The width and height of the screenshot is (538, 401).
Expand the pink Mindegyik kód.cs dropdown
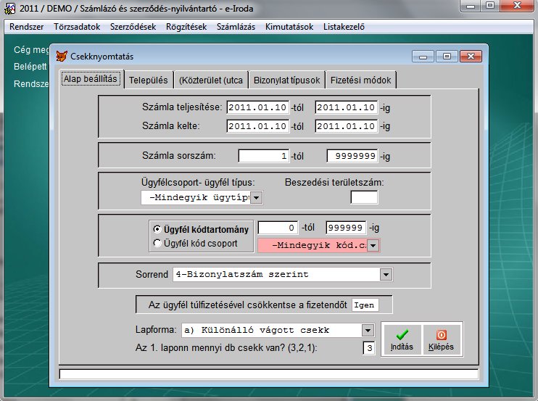pyautogui.click(x=373, y=245)
